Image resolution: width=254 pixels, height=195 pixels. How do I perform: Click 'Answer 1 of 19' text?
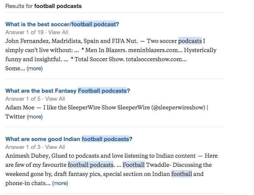[x=24, y=32]
